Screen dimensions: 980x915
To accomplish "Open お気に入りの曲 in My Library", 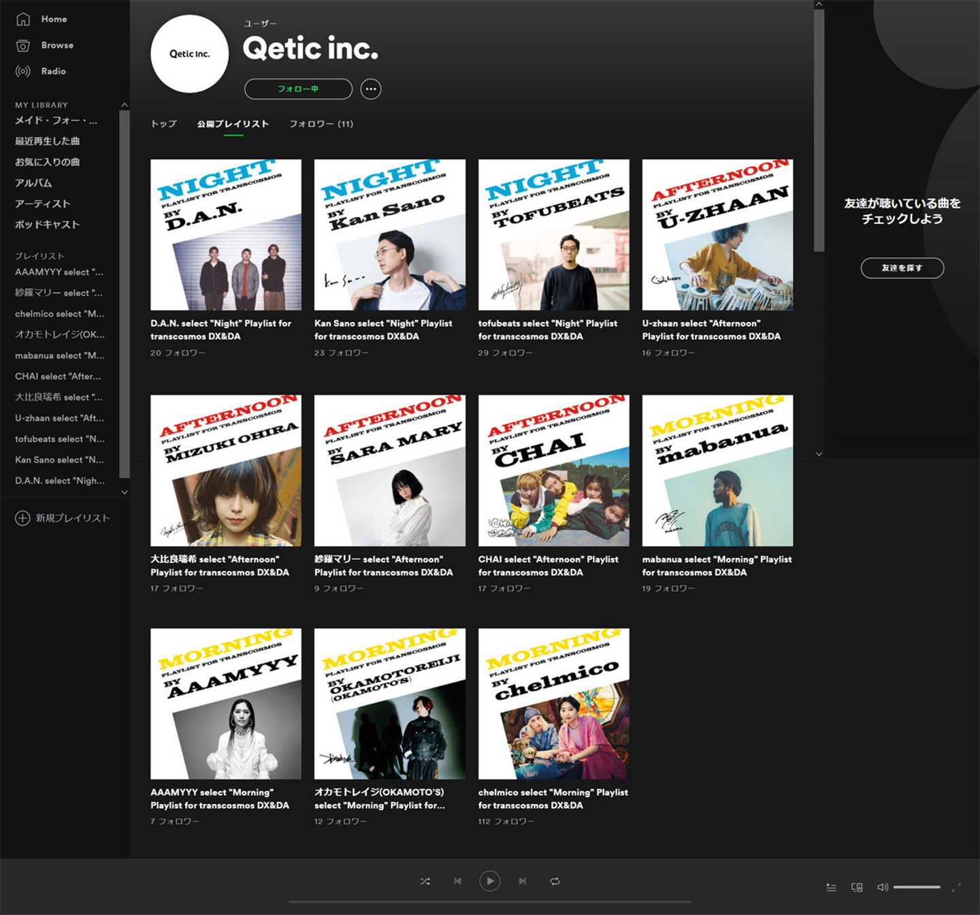I will (x=47, y=162).
